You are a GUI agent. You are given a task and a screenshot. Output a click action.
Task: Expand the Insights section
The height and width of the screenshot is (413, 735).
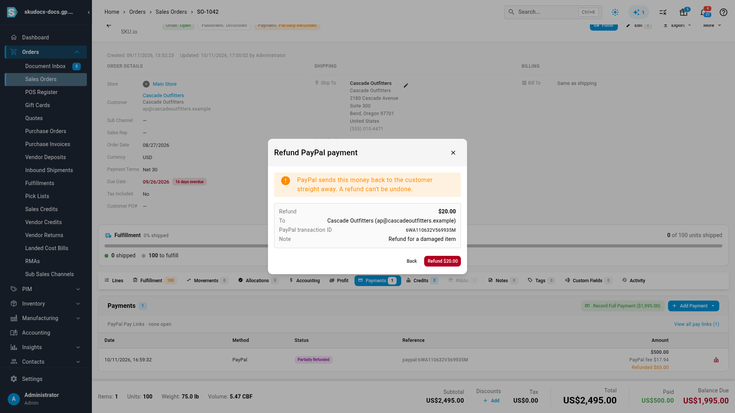pyautogui.click(x=46, y=347)
